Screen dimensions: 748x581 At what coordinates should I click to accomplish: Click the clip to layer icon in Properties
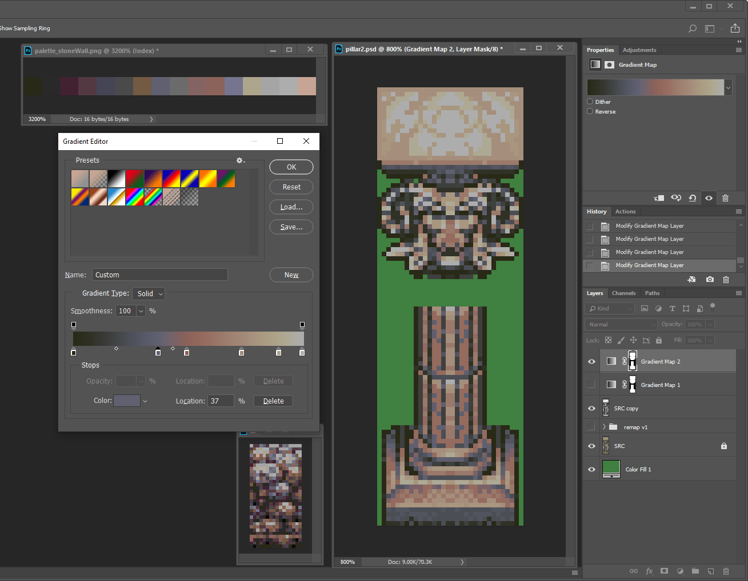[659, 198]
